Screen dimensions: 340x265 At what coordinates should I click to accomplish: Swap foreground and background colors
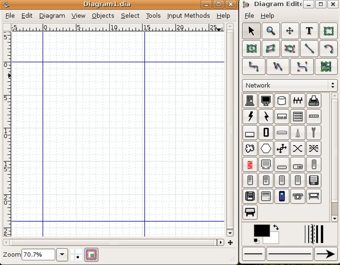(x=276, y=227)
